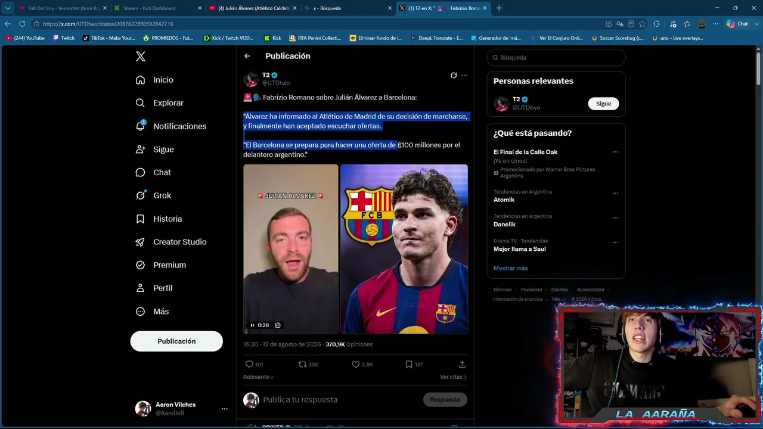Open options for Mejor llama a Saul trend
The width and height of the screenshot is (763, 429).
[x=615, y=243]
